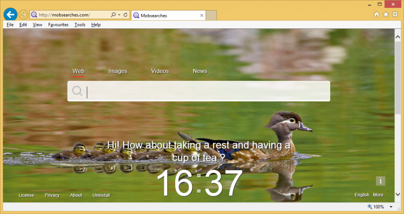Click the magnifier icon in search box
The height and width of the screenshot is (214, 404).
click(x=77, y=91)
